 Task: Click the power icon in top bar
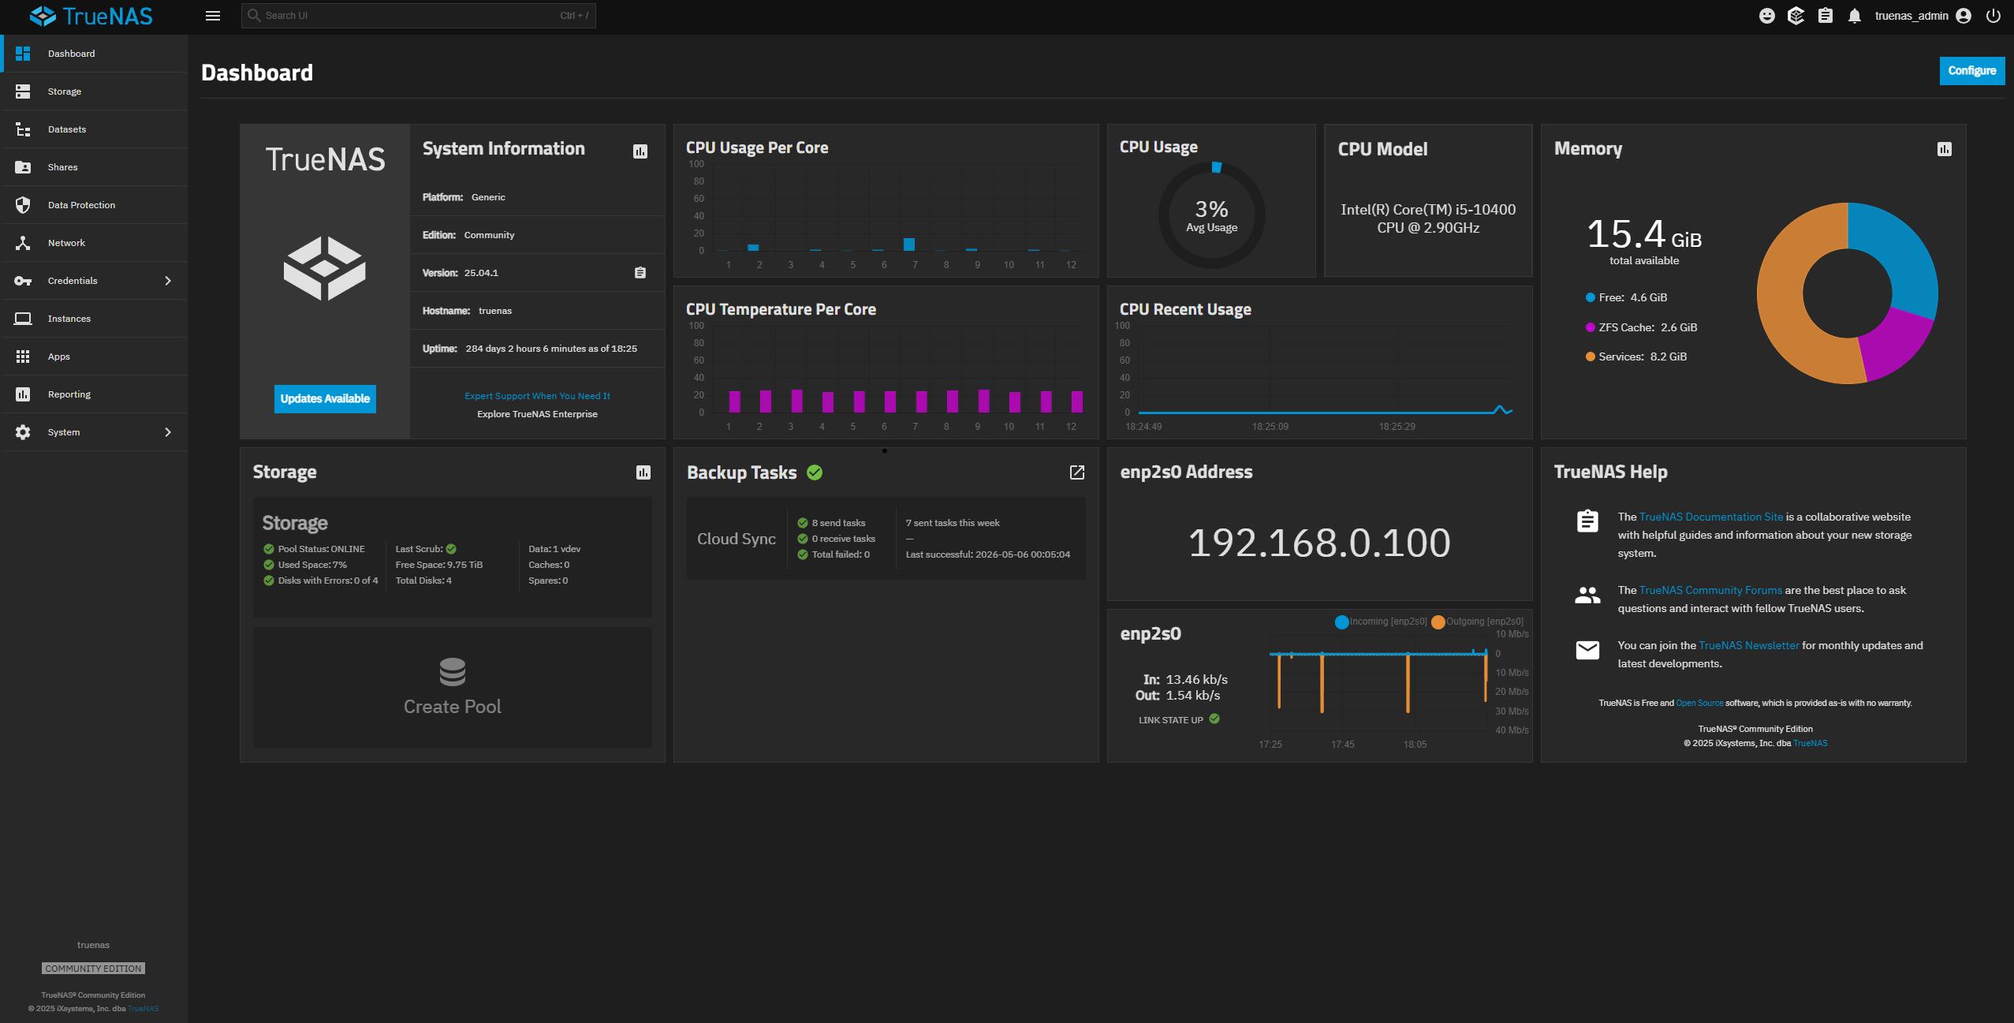(x=1993, y=16)
